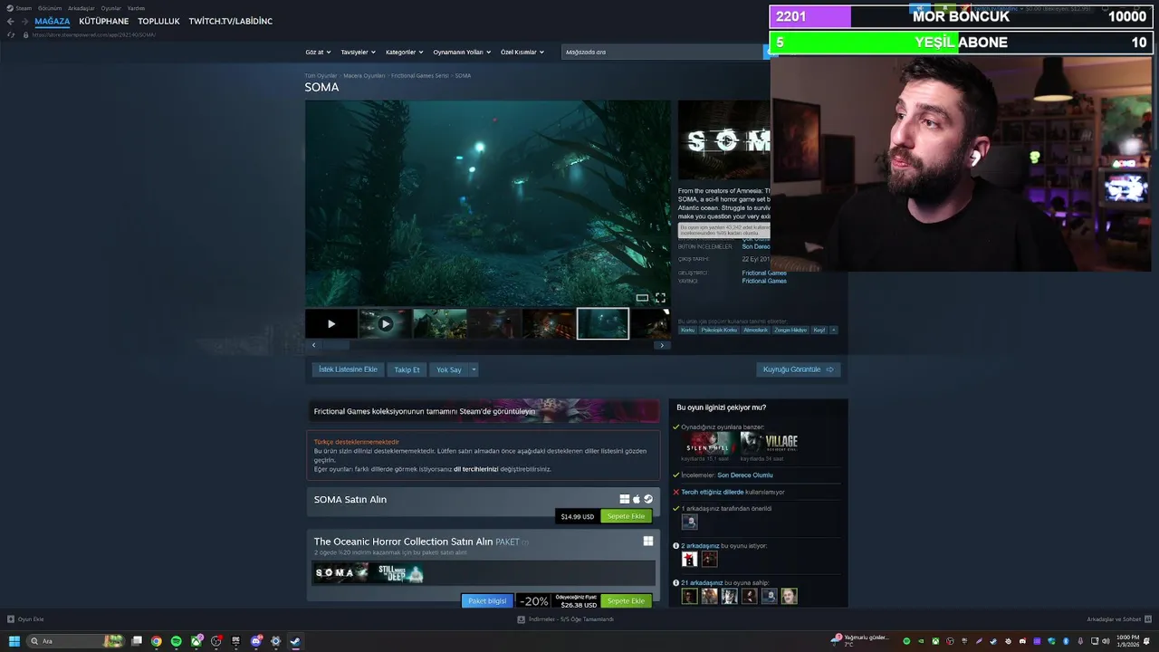Open Frictional Games developer link
Image resolution: width=1159 pixels, height=652 pixels.
point(764,273)
